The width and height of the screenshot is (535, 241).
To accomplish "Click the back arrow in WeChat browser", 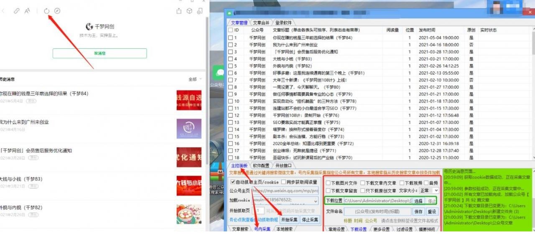I will (x=3, y=11).
